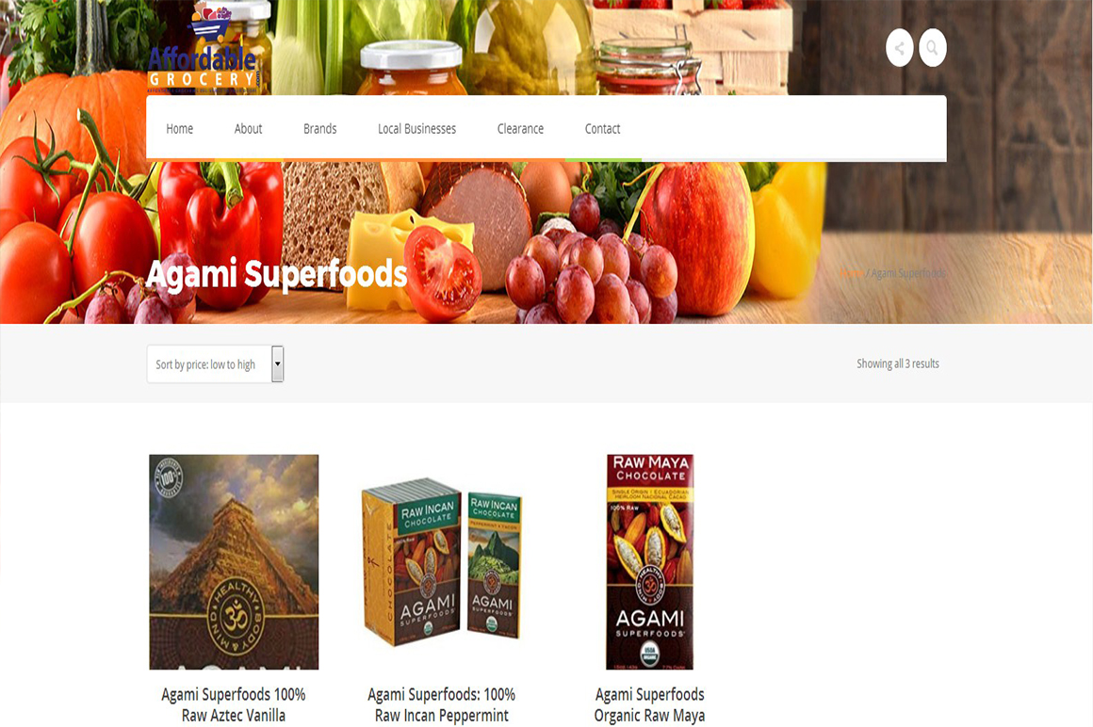The width and height of the screenshot is (1093, 727).
Task: Open the Contact page link
Action: (602, 129)
